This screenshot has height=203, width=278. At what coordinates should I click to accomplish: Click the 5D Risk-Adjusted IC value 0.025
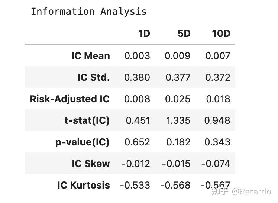click(x=178, y=99)
